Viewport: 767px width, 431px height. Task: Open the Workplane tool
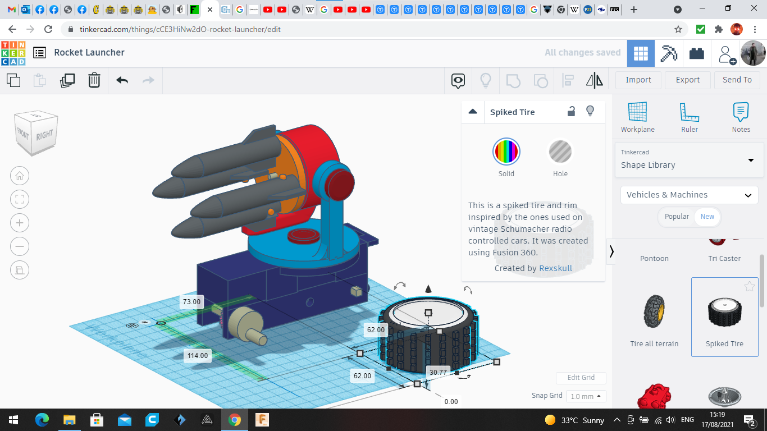(637, 117)
